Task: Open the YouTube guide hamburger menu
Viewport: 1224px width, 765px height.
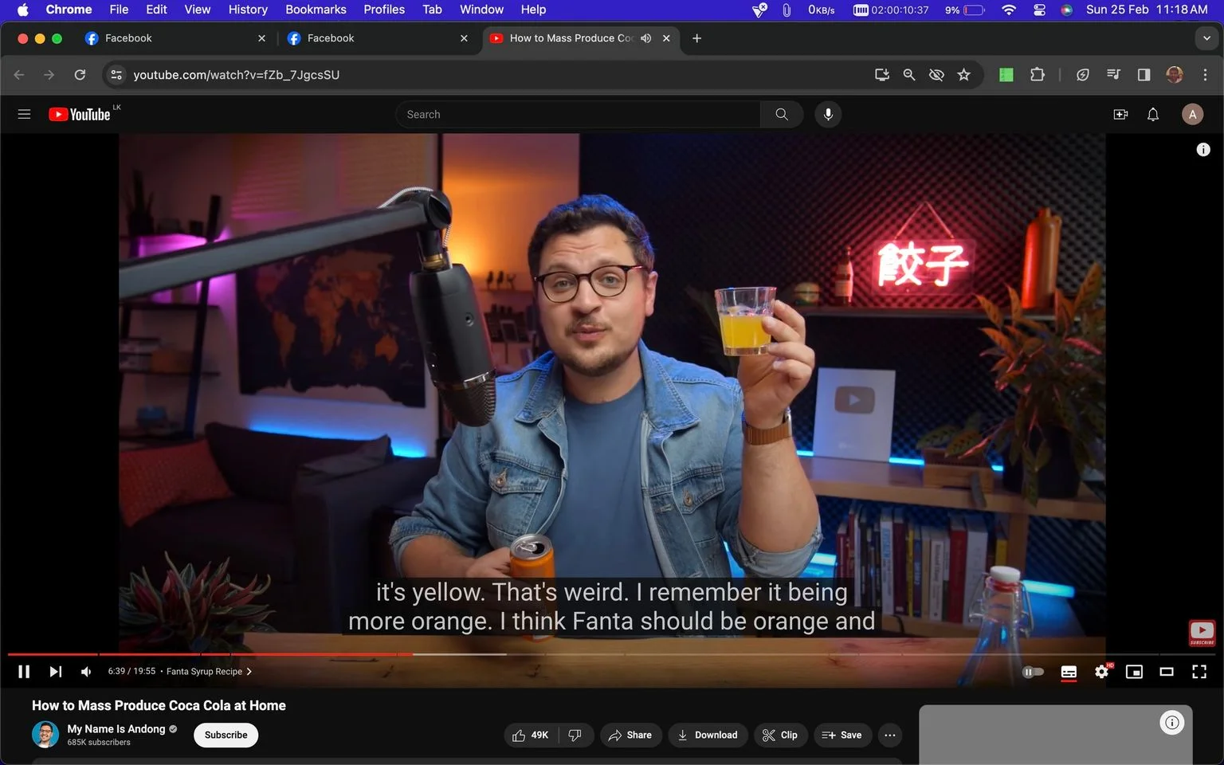Action: (x=24, y=114)
